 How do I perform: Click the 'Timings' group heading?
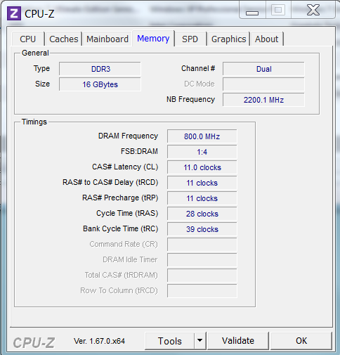(34, 122)
